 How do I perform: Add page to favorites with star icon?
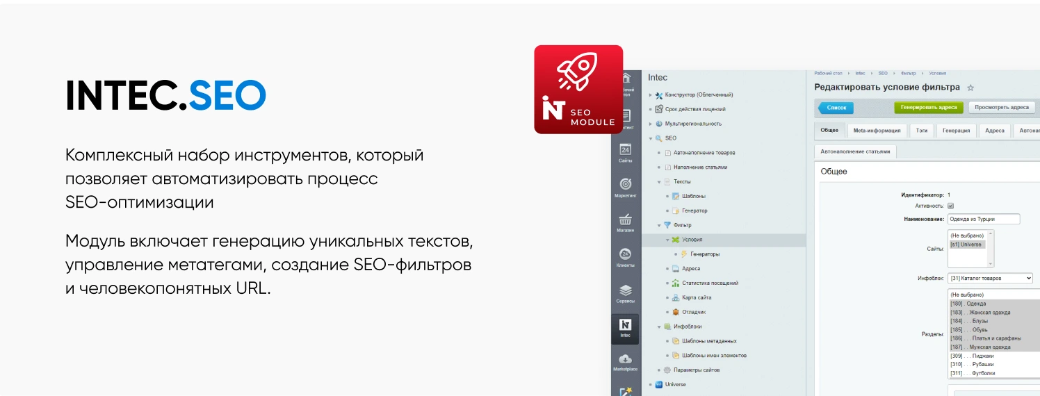970,88
